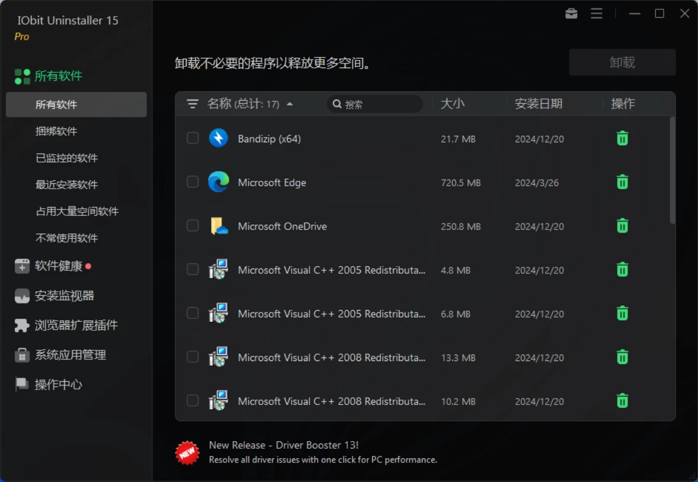
Task: Select 所有软件 sub-item in sidebar
Action: click(x=76, y=105)
